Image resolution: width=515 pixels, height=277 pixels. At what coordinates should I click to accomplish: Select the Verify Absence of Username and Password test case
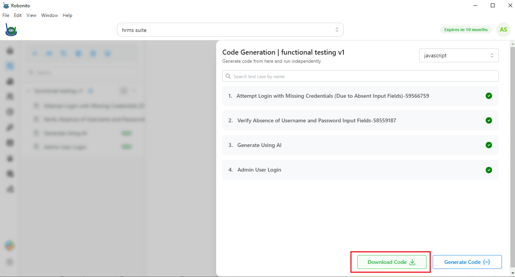pyautogui.click(x=360, y=120)
